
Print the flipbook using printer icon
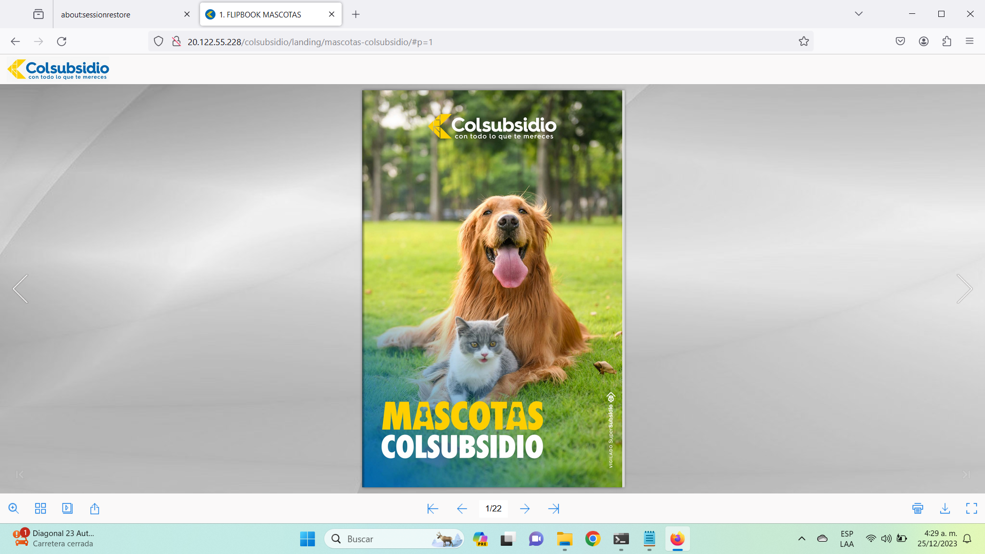click(x=918, y=508)
